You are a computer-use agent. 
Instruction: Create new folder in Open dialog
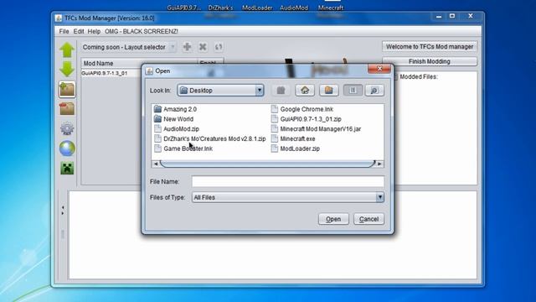(x=329, y=91)
